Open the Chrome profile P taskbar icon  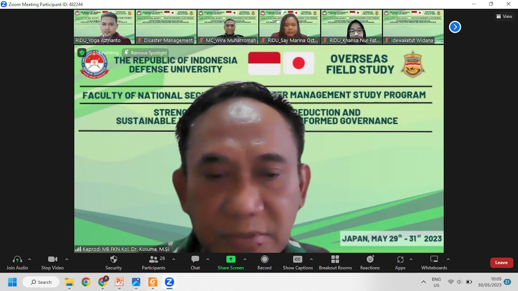[103, 282]
